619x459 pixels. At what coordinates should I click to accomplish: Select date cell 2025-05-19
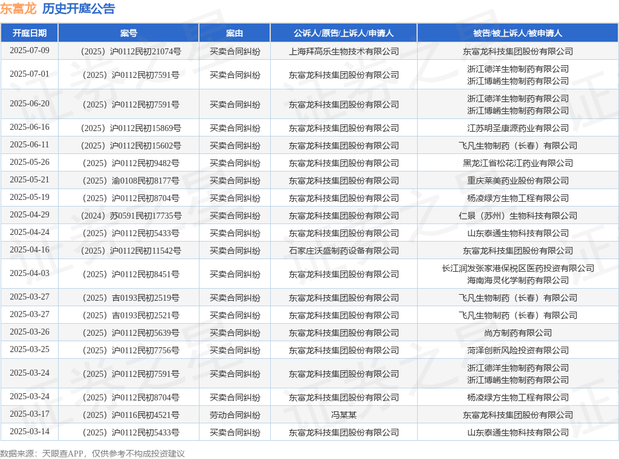pos(30,197)
